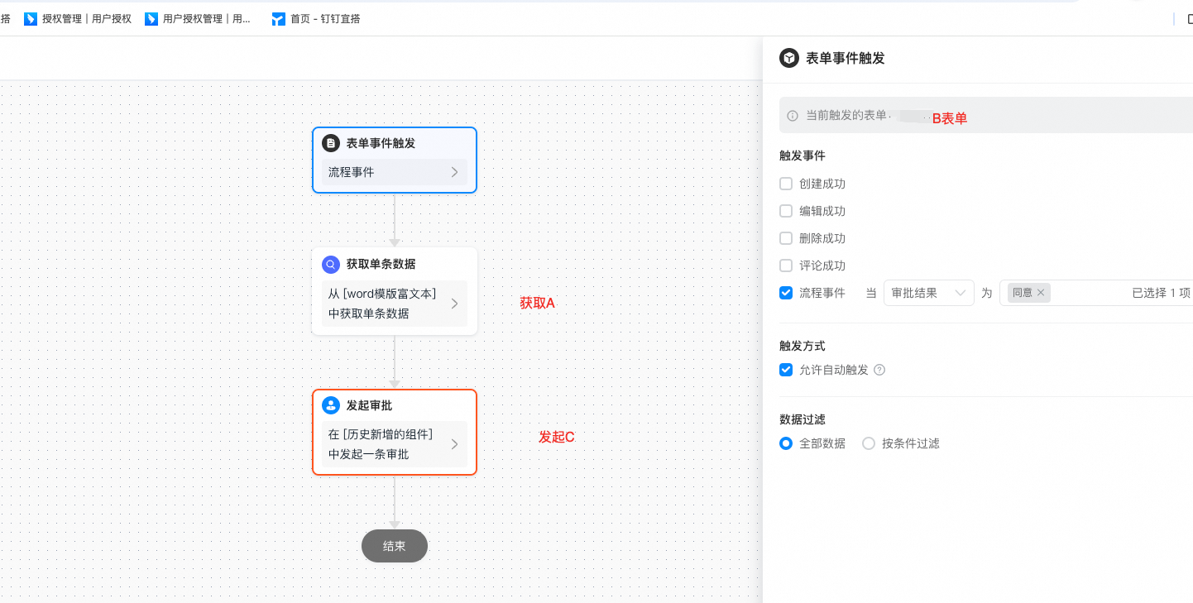Click the 结束 end node
1193x603 pixels.
click(395, 546)
